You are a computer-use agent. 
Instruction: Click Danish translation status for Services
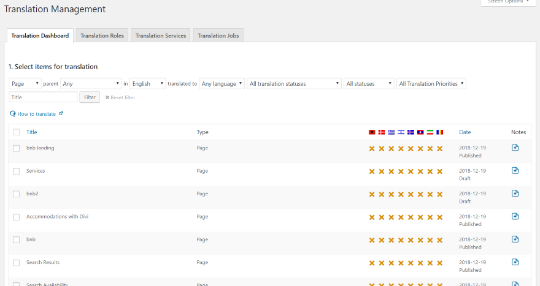pos(381,171)
